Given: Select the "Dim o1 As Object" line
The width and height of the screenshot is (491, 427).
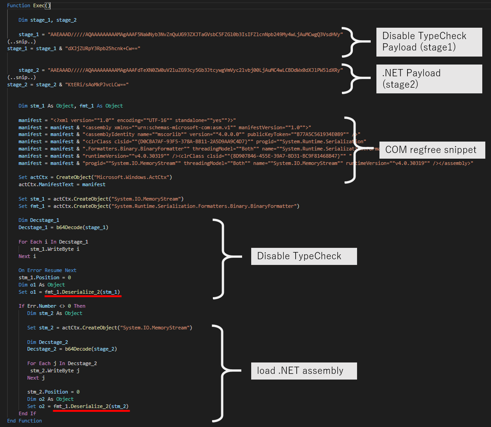Looking at the screenshot, I should [x=42, y=285].
